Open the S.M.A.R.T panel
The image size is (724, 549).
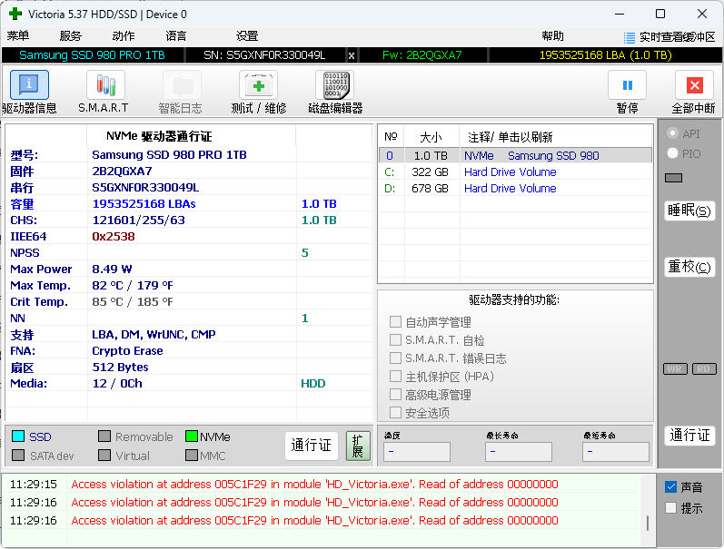(104, 85)
